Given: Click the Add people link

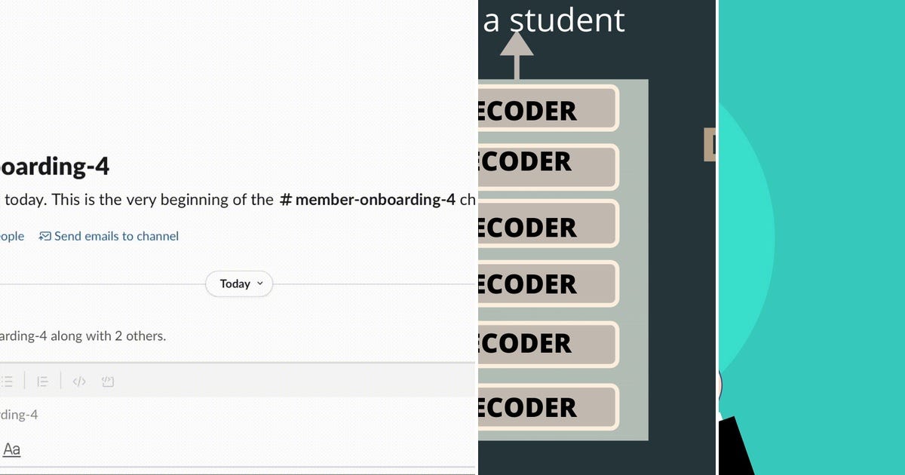Looking at the screenshot, I should point(12,236).
